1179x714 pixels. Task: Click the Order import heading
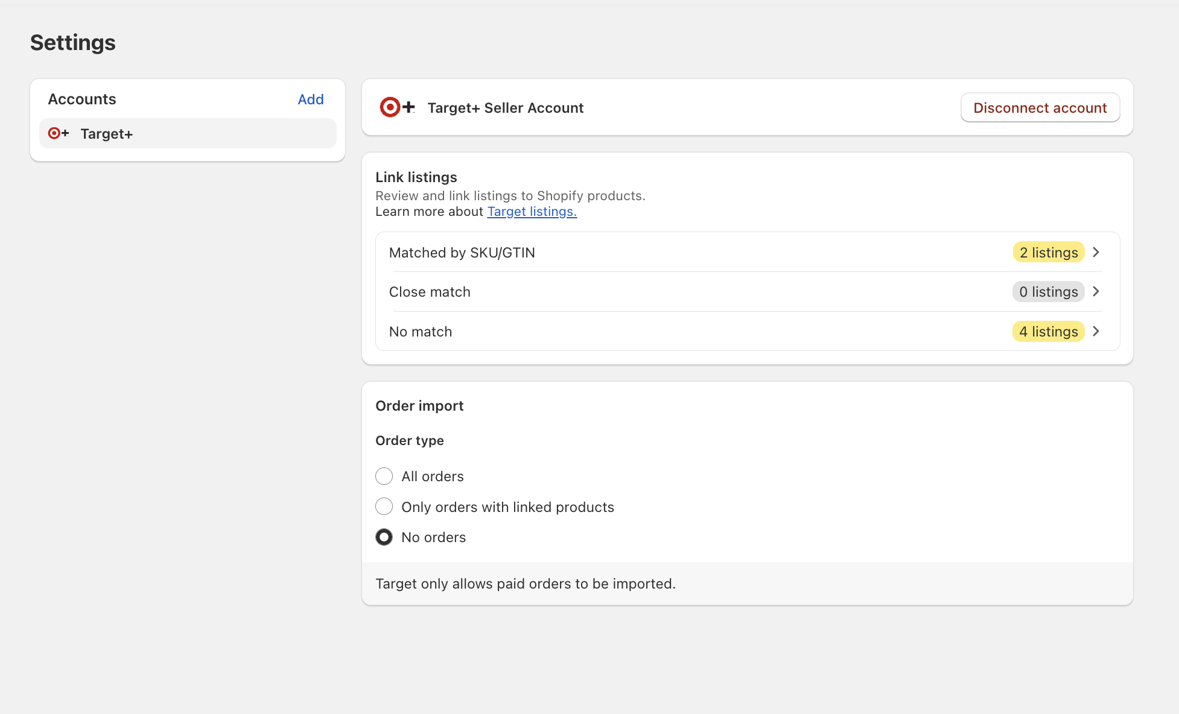coord(419,406)
